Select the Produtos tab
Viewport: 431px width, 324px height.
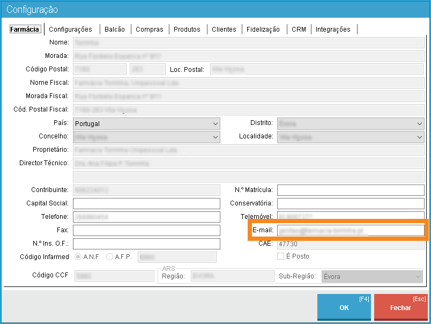pos(187,30)
